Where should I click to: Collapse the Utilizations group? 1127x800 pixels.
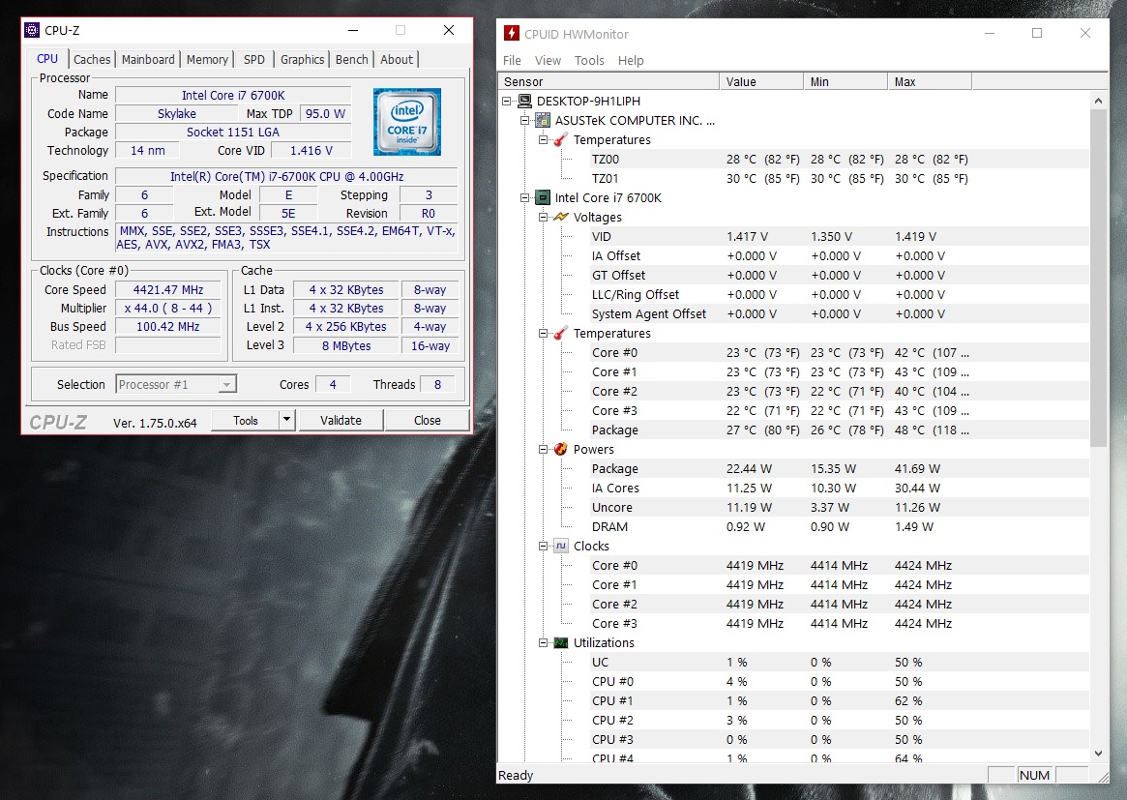(x=544, y=642)
